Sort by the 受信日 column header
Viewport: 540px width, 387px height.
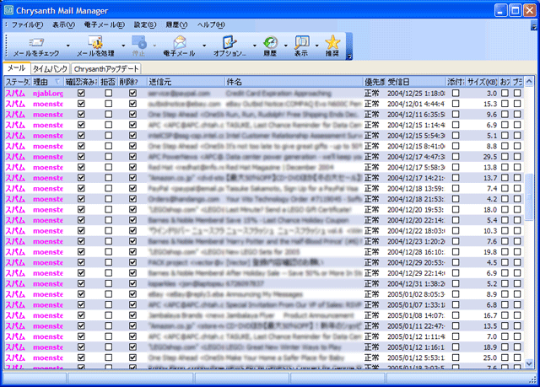(416, 82)
